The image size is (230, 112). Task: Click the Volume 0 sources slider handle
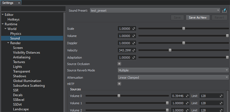(x=119, y=96)
